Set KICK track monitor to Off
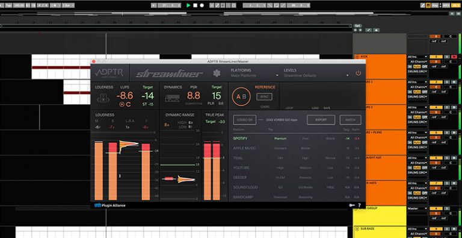The height and width of the screenshot is (238, 462). (425, 67)
